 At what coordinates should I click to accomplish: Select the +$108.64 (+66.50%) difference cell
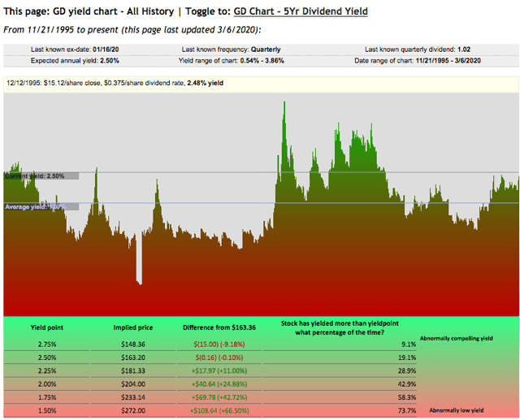point(219,410)
